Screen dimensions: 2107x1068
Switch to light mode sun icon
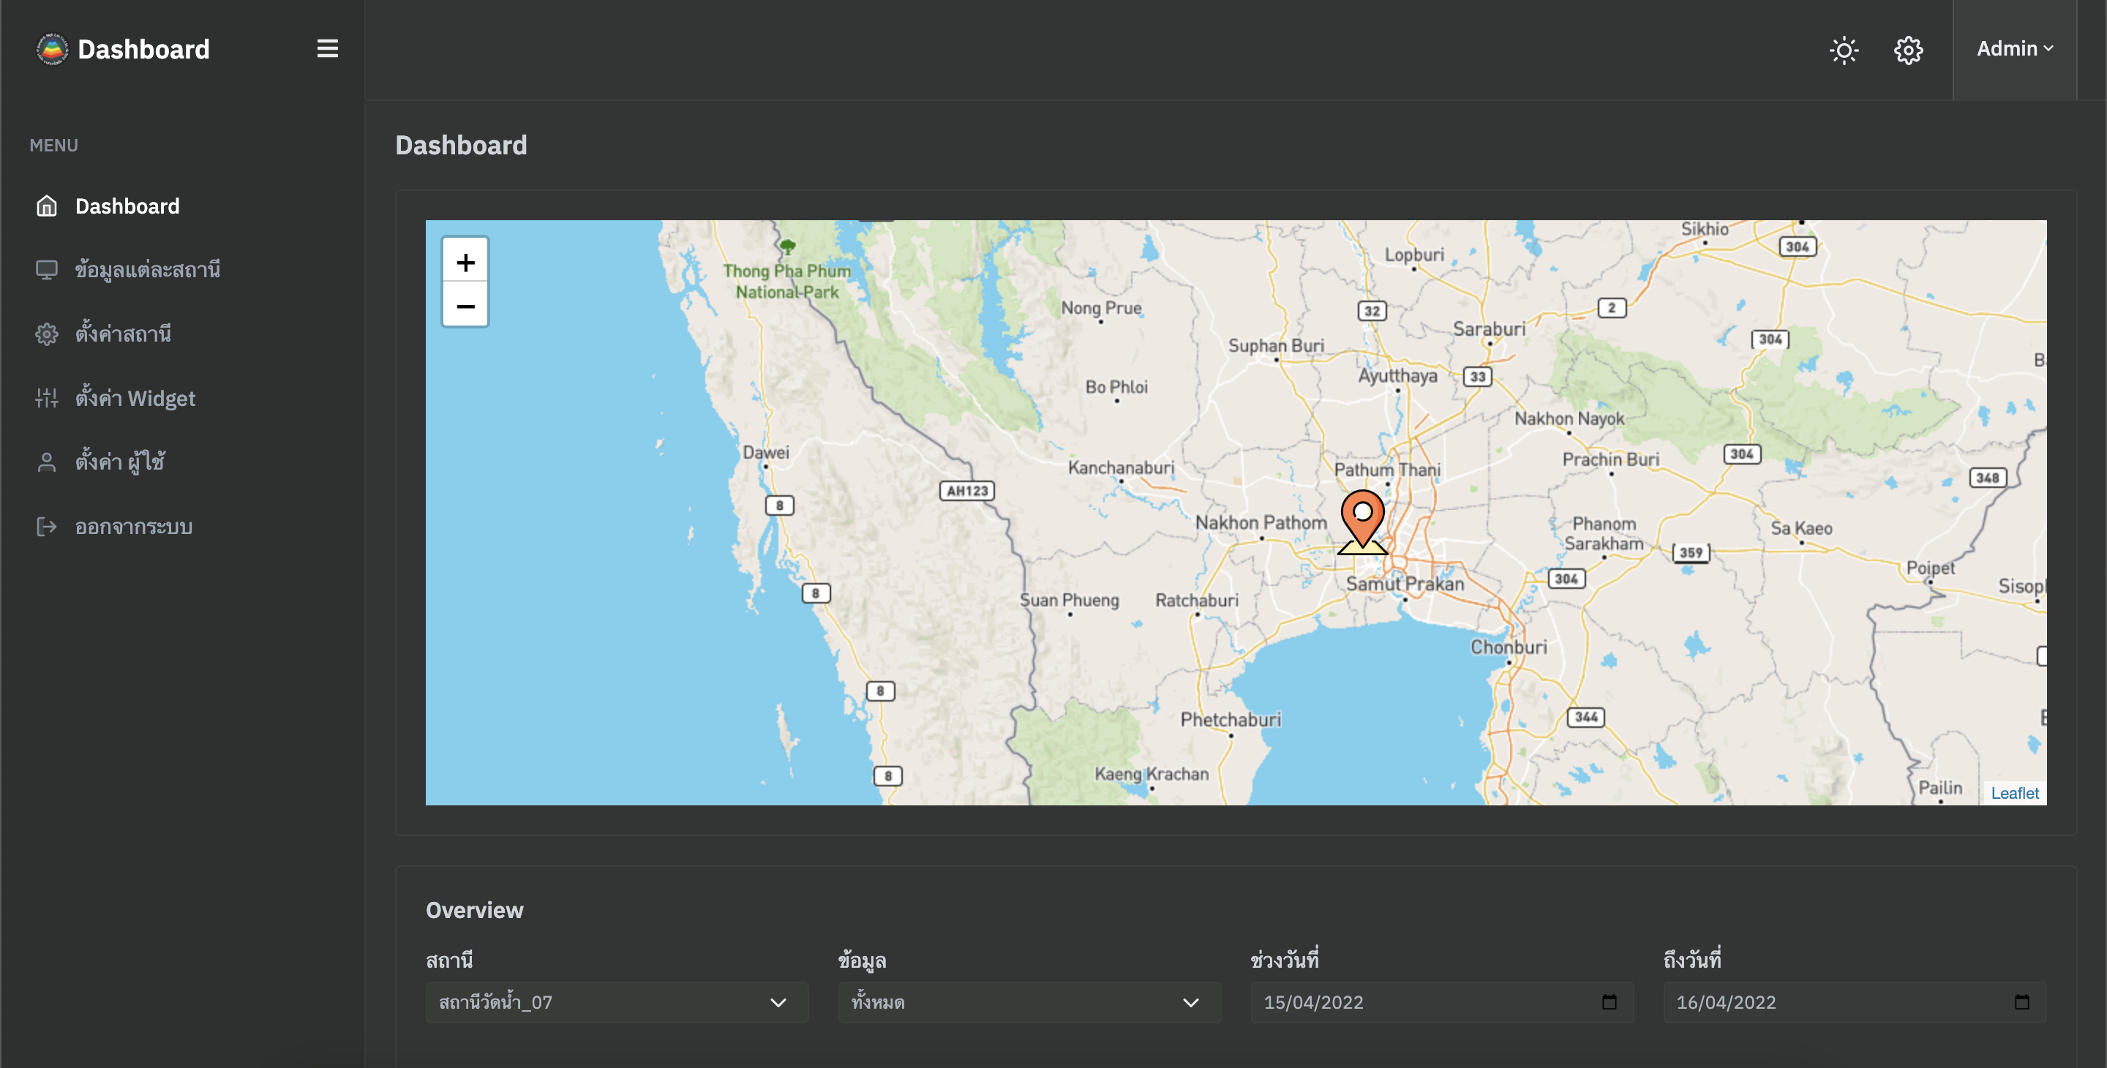pos(1844,50)
